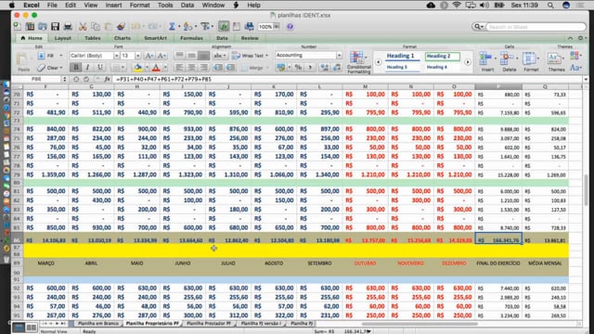Click the Save floppy disk icon

[x=56, y=27]
